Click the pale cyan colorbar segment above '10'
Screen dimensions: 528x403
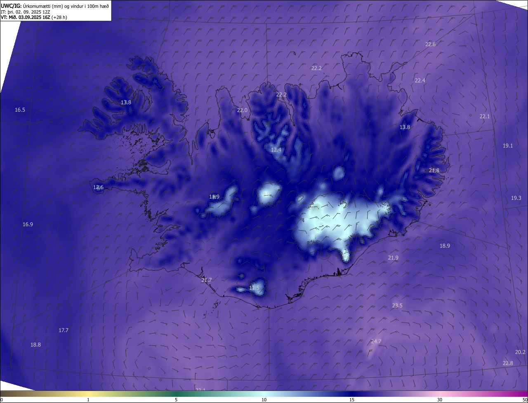(x=264, y=394)
